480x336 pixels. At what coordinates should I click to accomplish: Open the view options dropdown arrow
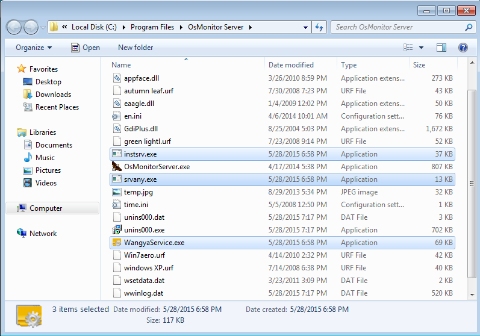(421, 48)
